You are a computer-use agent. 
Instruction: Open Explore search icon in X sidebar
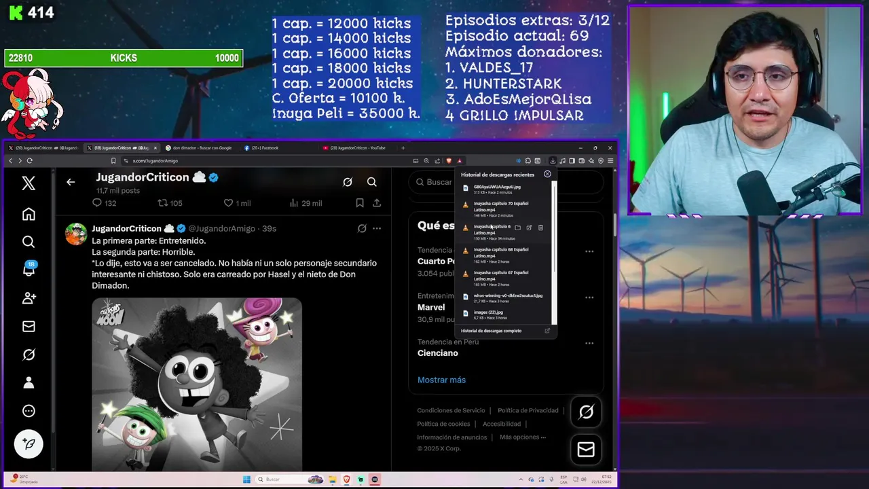29,242
